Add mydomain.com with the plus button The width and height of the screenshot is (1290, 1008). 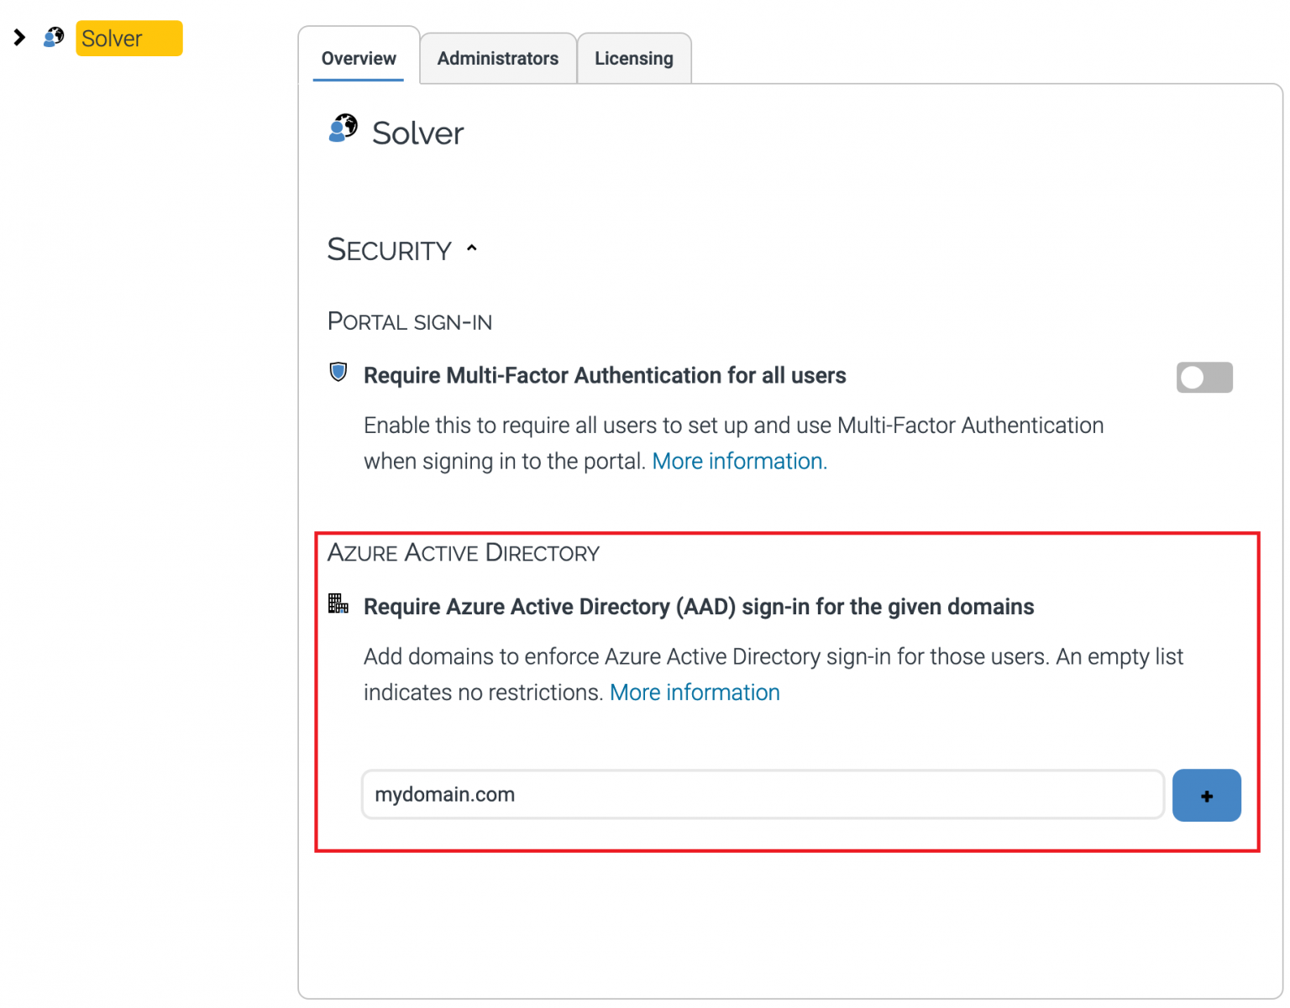click(1207, 795)
